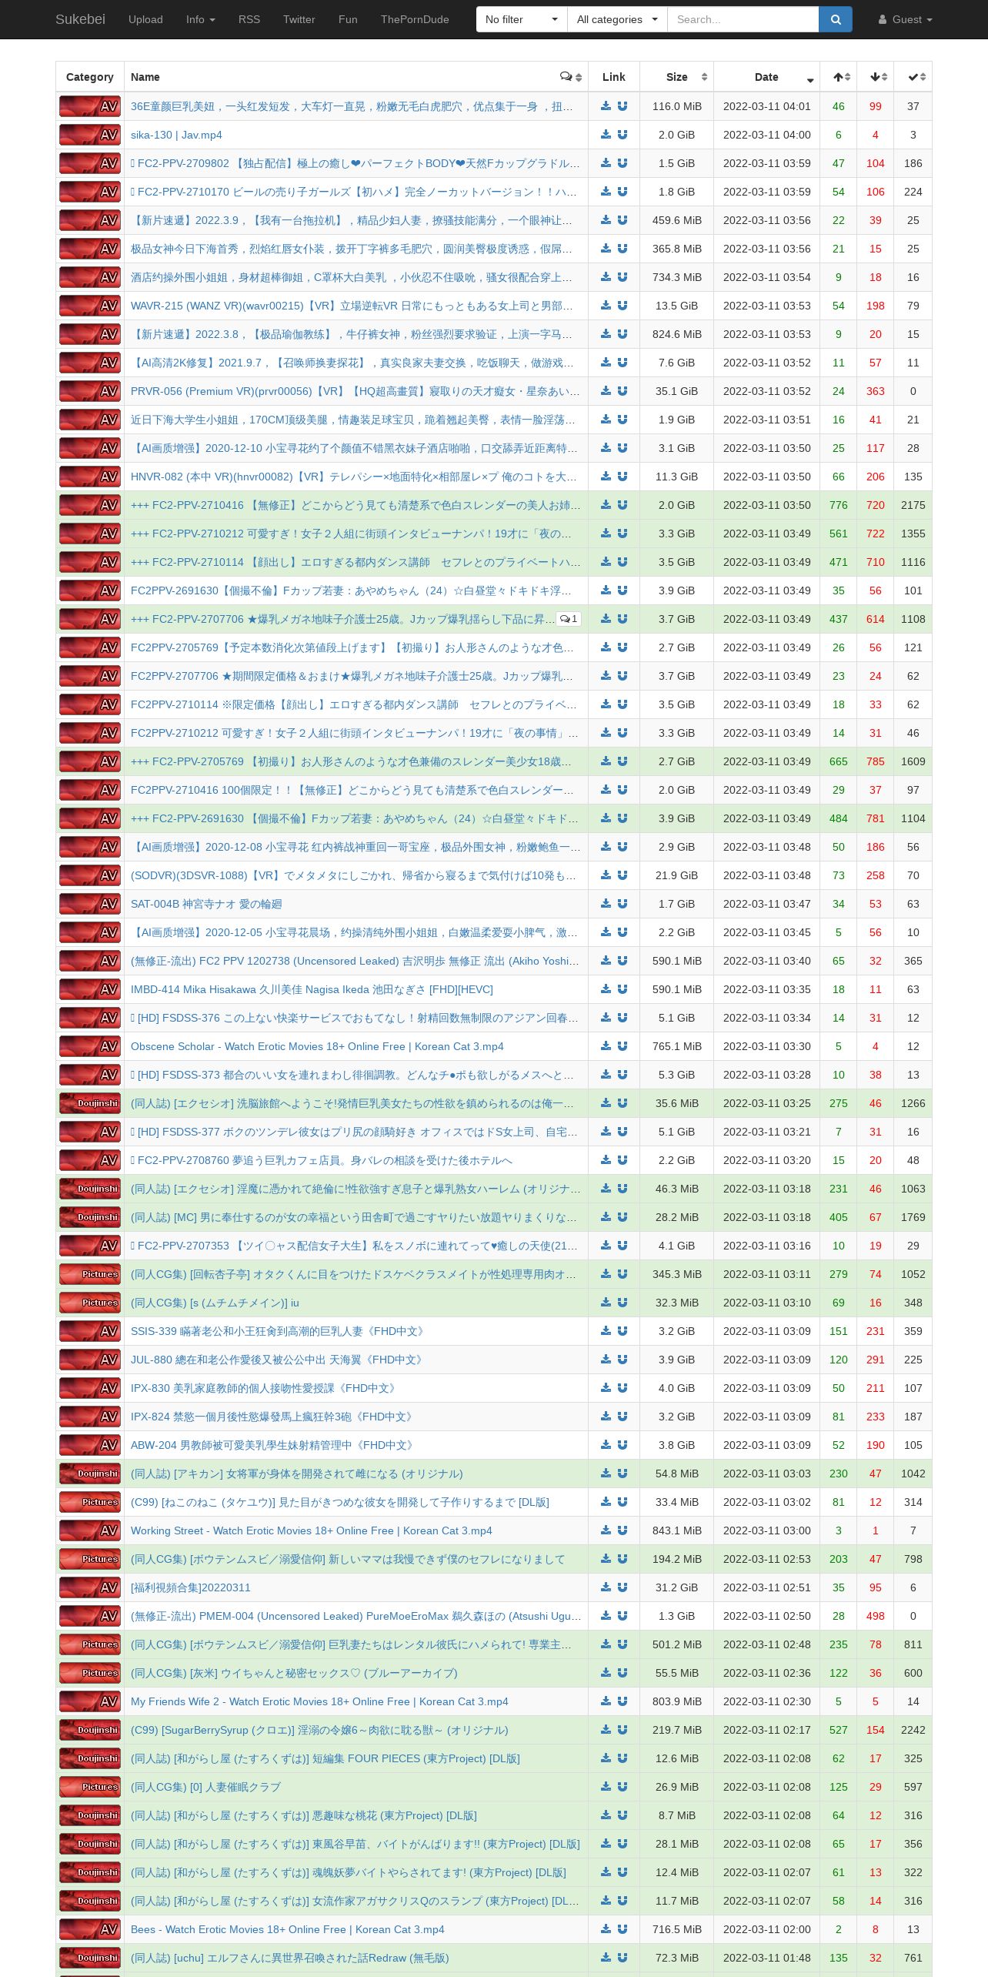Go to Sukebei home

click(80, 19)
